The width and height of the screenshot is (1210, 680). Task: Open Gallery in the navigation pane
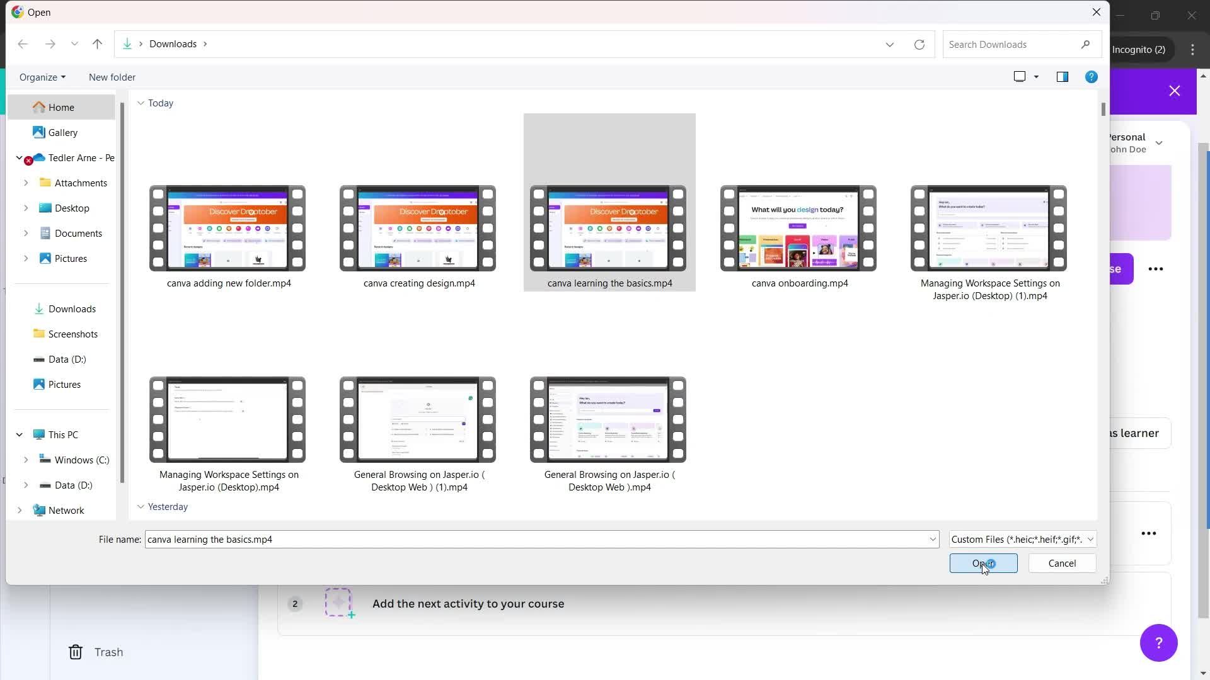(x=62, y=133)
